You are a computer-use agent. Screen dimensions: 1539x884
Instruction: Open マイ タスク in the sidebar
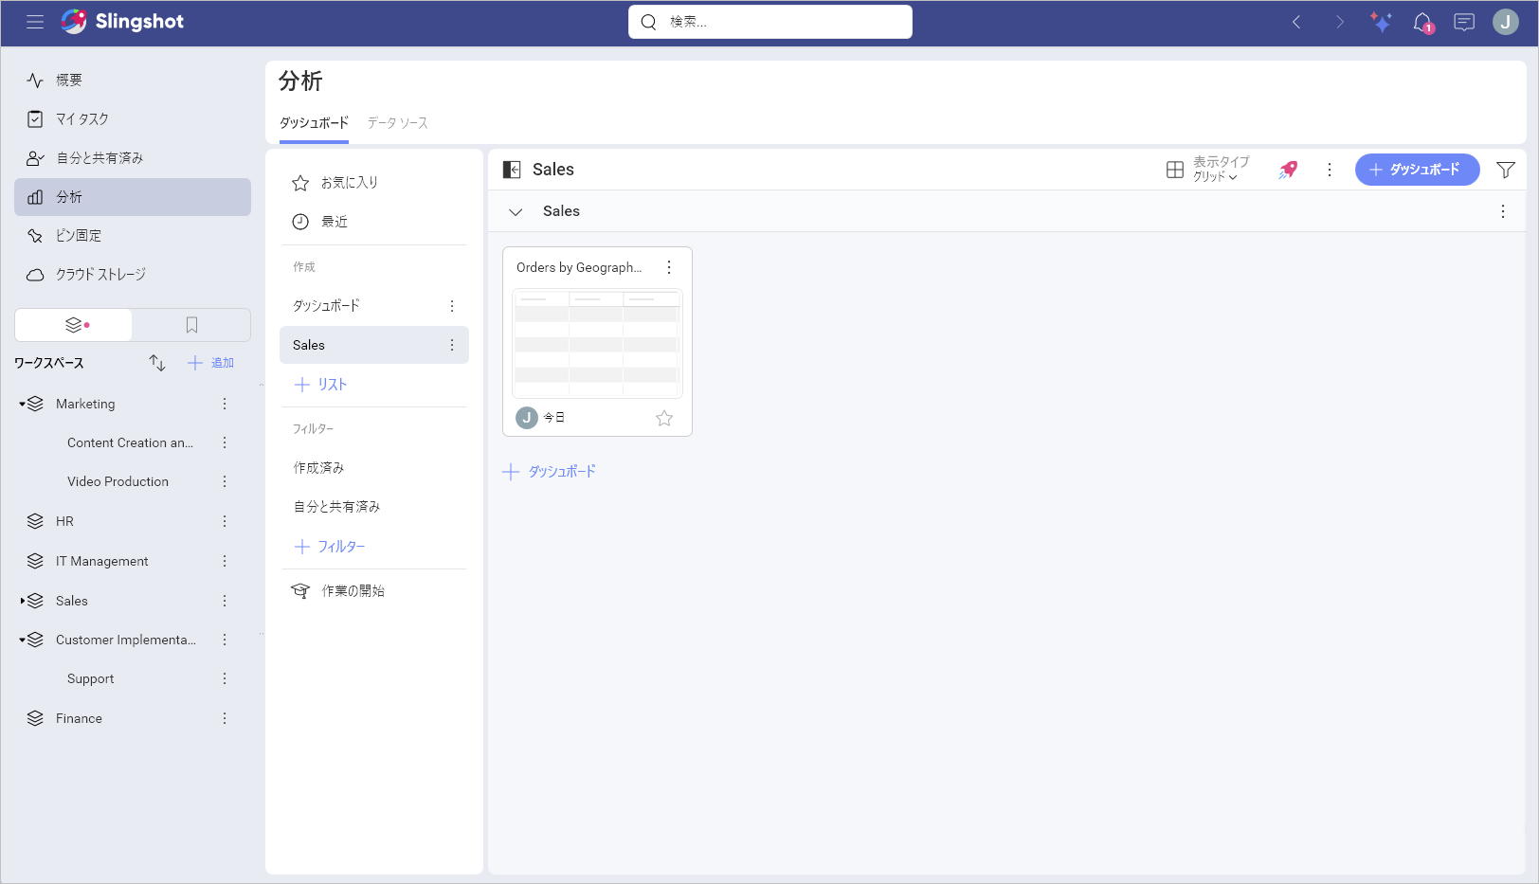coord(133,119)
